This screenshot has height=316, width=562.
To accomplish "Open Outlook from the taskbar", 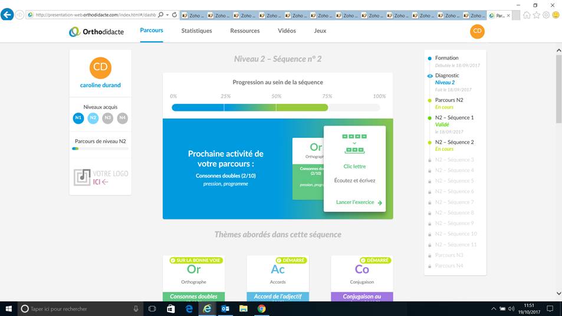I will pos(225,308).
